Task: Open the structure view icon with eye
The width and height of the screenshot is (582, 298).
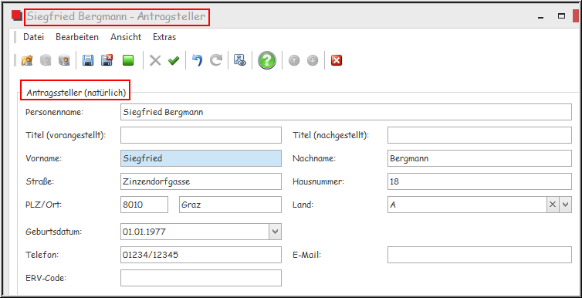Action: (x=240, y=60)
